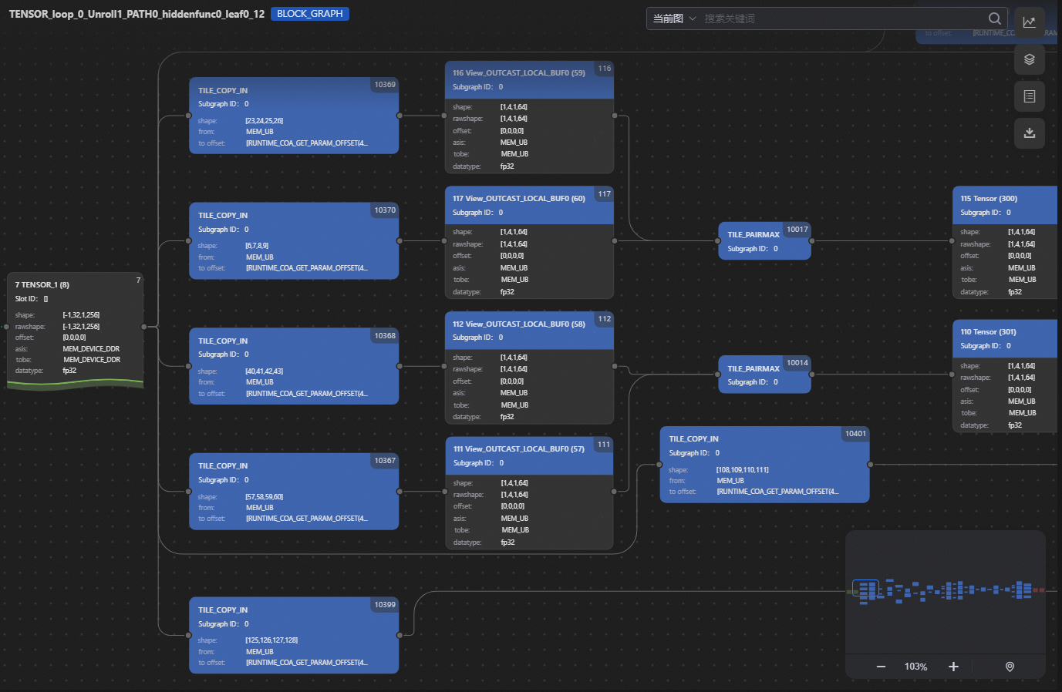Select the 115 Tensor (300) node
The image size is (1062, 692).
click(1004, 242)
